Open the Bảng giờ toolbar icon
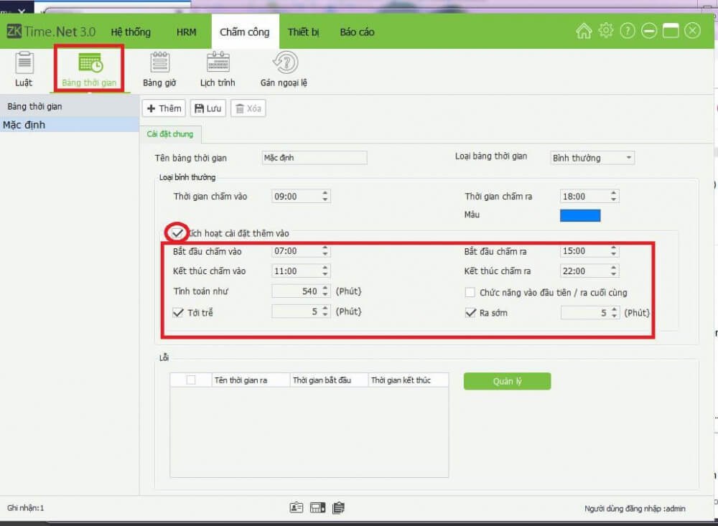 (159, 70)
